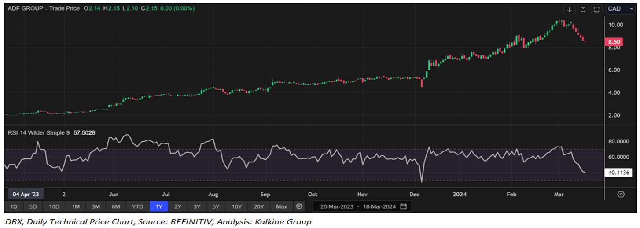The width and height of the screenshot is (640, 228).
Task: Choose the 2Y time range
Action: [x=178, y=206]
